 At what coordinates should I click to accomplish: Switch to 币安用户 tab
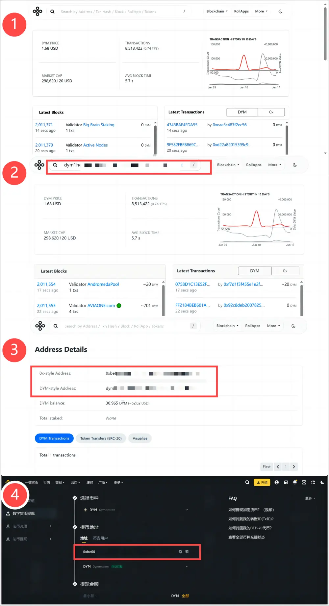(100, 538)
